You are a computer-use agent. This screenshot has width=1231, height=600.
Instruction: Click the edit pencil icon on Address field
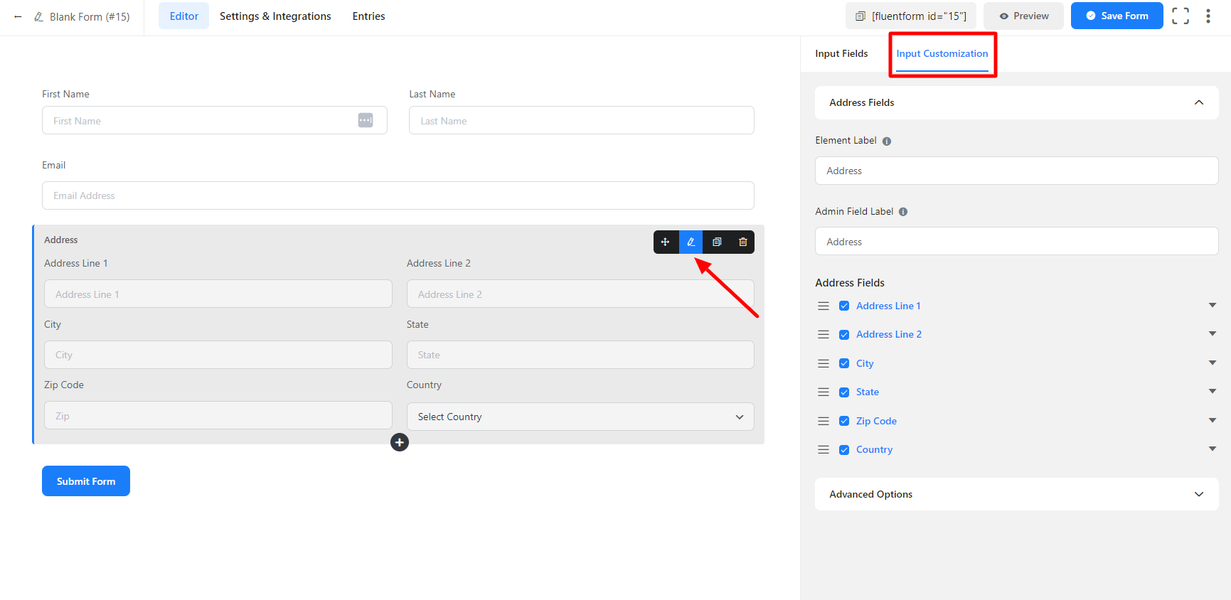point(691,242)
